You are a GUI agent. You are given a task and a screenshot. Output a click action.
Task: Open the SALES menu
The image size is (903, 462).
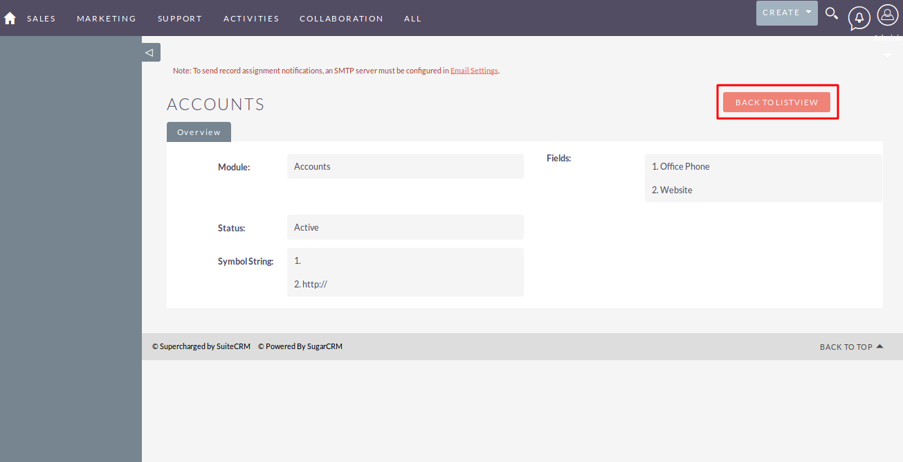42,19
